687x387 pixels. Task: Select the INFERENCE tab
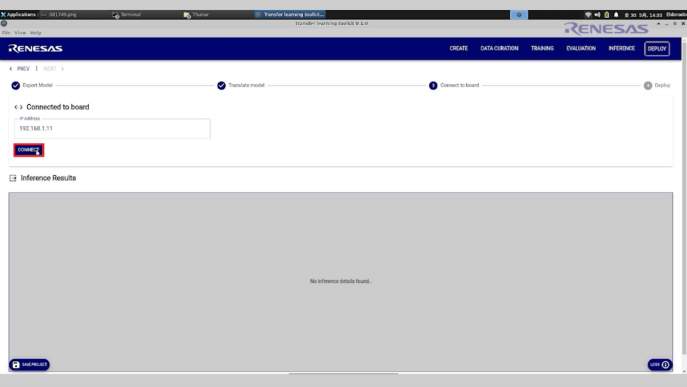point(621,48)
